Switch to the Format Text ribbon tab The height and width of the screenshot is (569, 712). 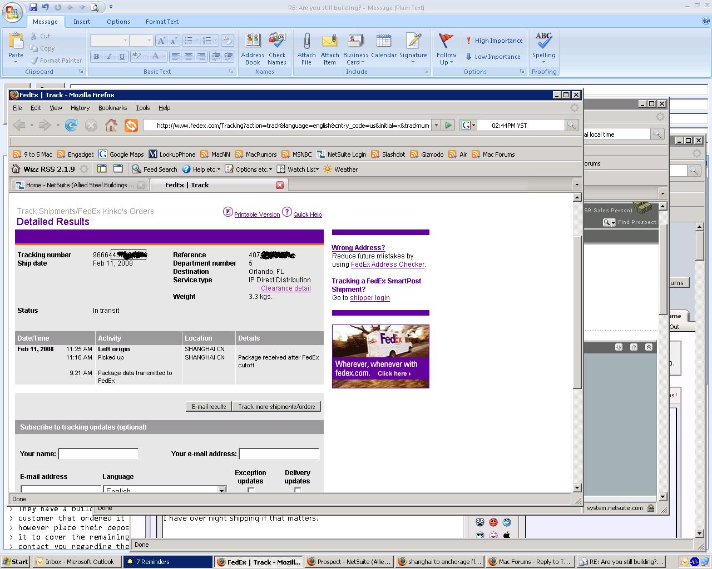tap(162, 22)
